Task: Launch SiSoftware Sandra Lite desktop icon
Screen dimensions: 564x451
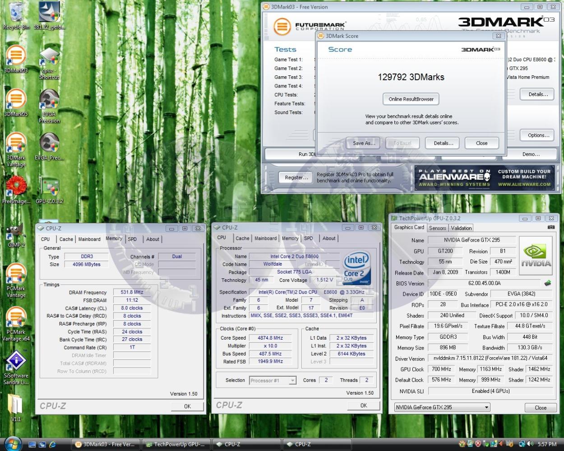Action: (16, 368)
